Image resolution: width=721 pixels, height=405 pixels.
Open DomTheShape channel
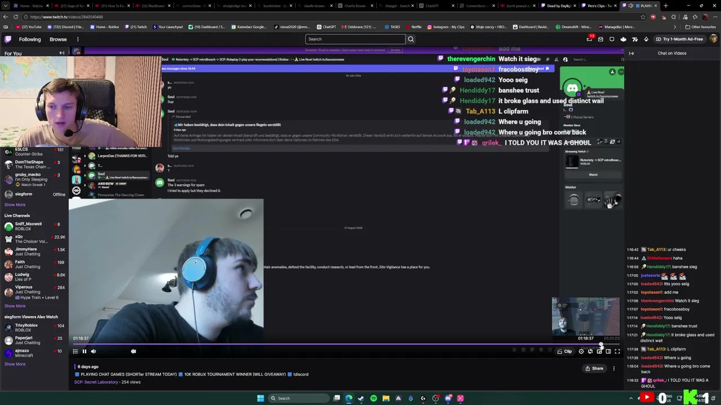coord(34,164)
